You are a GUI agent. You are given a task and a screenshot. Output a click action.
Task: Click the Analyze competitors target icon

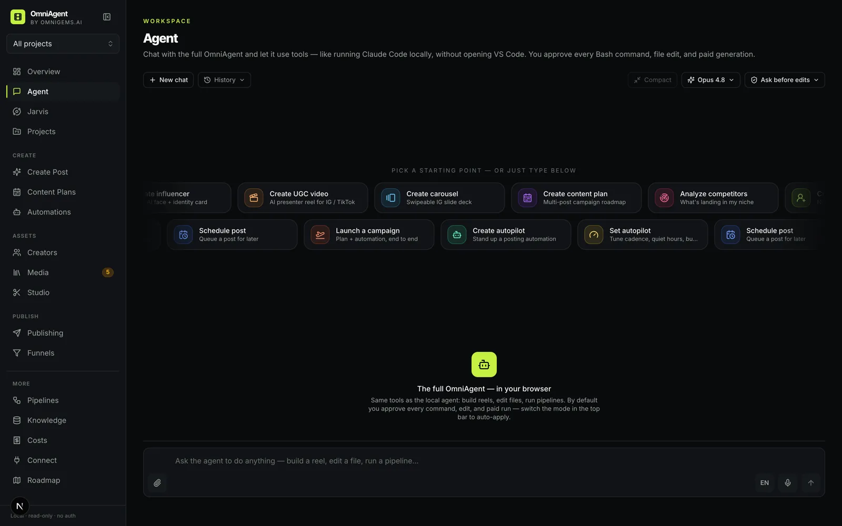coord(664,198)
